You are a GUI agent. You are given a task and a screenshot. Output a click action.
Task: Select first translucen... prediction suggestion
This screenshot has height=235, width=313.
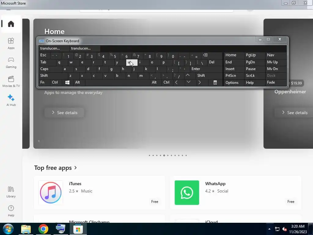pos(54,48)
